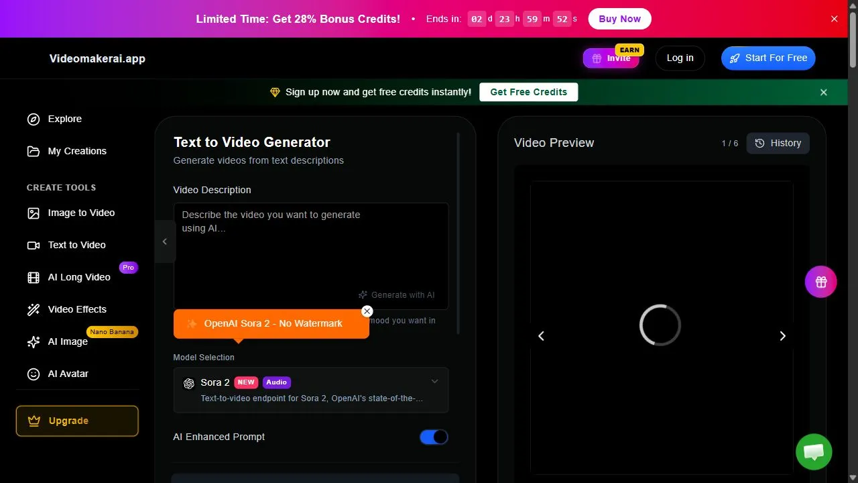Click Generate with AI sparkle option

[396, 294]
